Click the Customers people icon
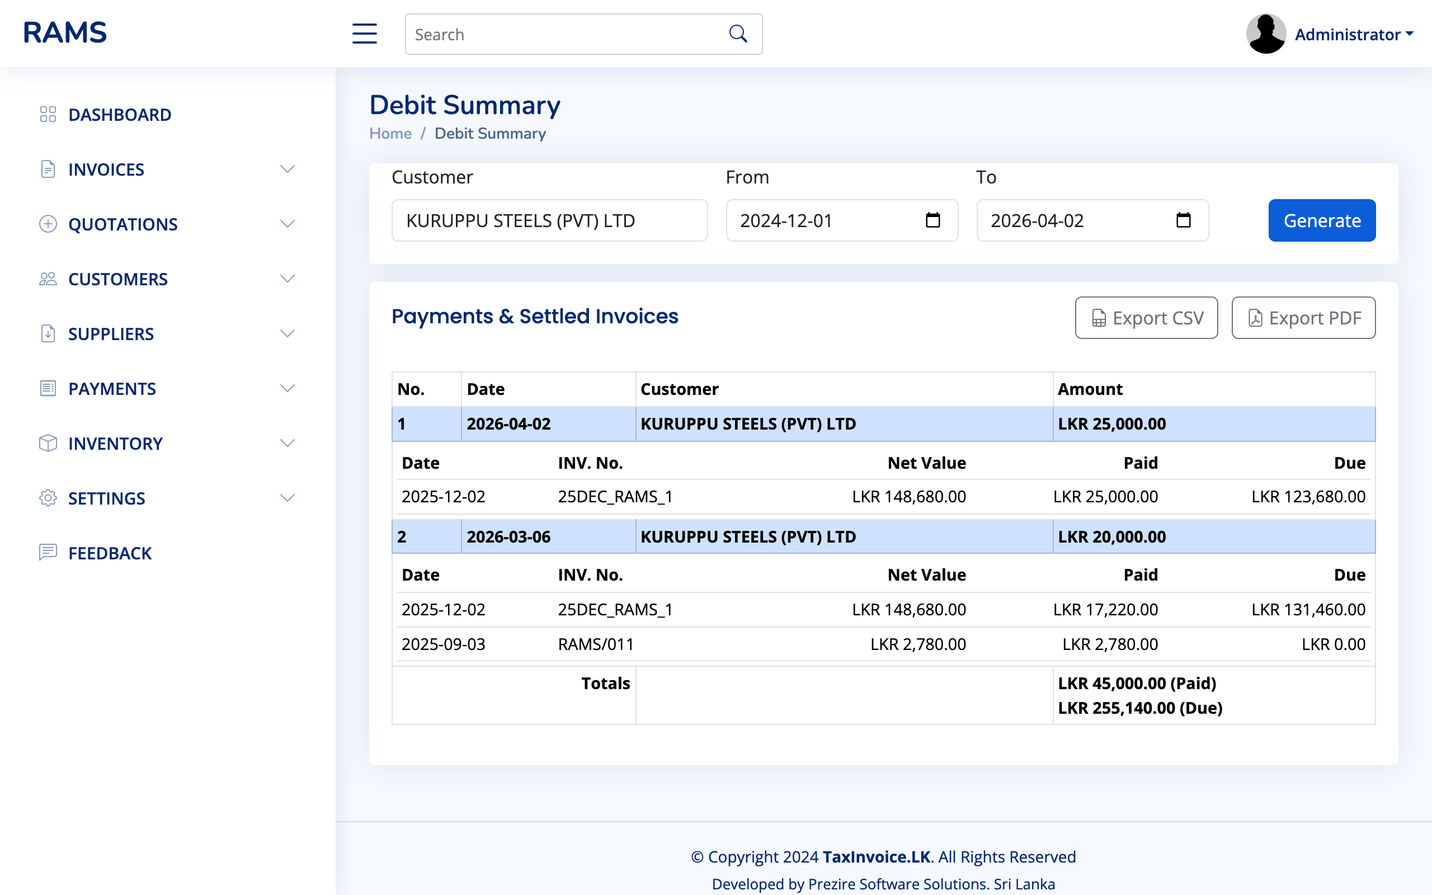 (48, 278)
